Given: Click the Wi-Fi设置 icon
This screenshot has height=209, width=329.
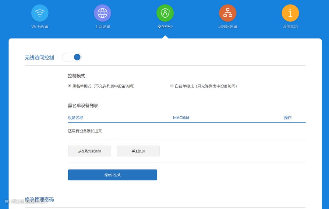Looking at the screenshot, I should (40, 13).
